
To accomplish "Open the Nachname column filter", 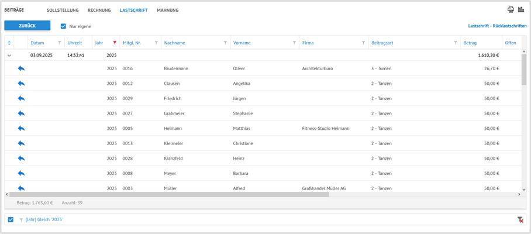I will [226, 43].
